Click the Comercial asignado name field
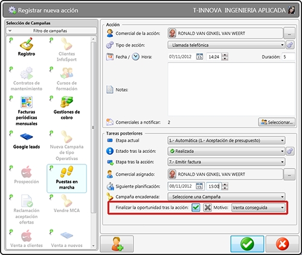The image size is (302, 255). [x=225, y=174]
